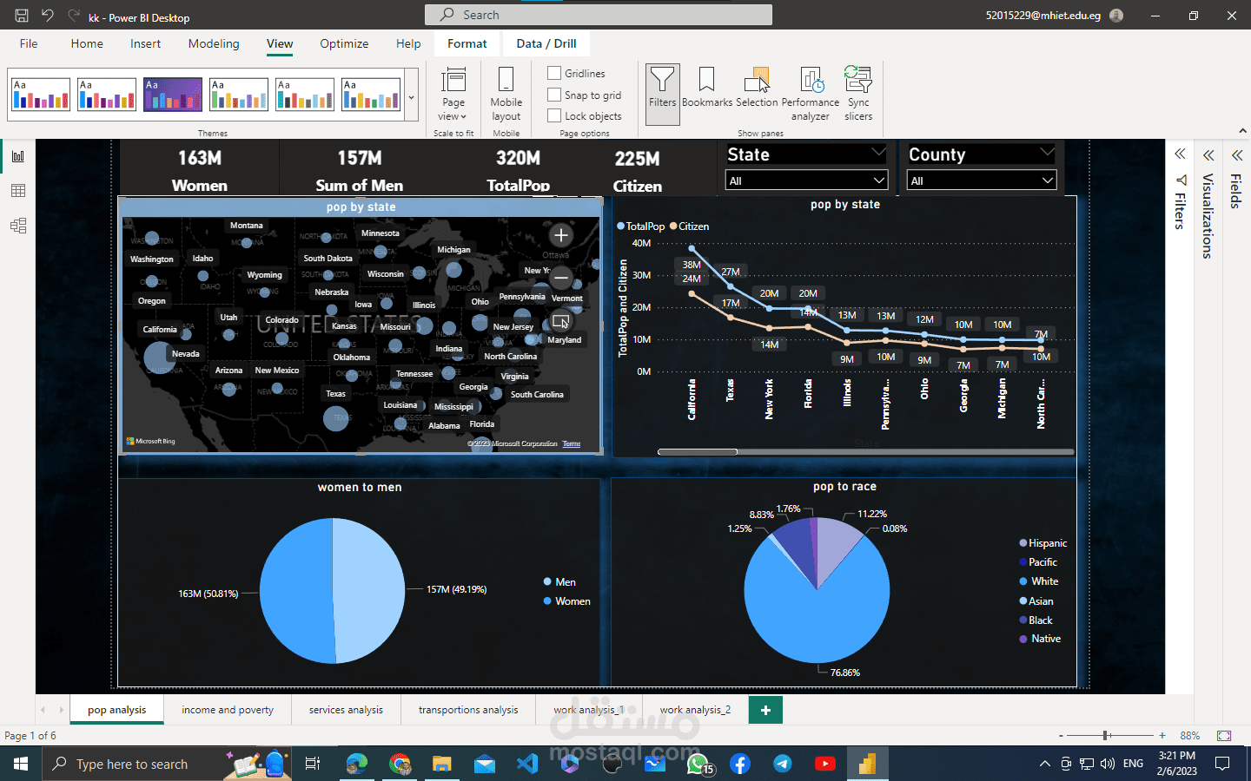Open Telegram from the taskbar
1251x781 pixels.
783,764
